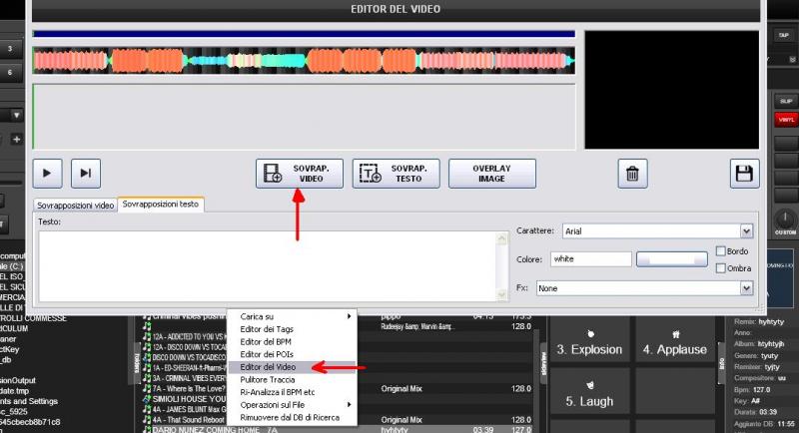
Task: Trigger the 5. Laugh sampler pad
Action: tap(589, 392)
